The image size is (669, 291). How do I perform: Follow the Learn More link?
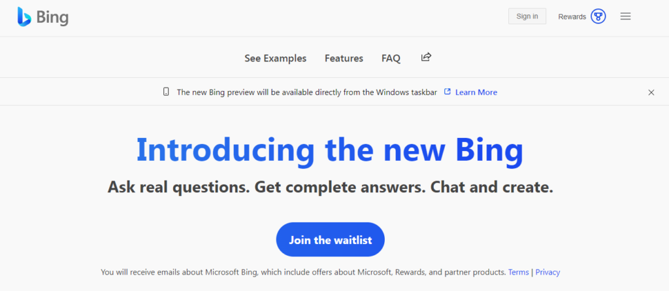(x=476, y=92)
